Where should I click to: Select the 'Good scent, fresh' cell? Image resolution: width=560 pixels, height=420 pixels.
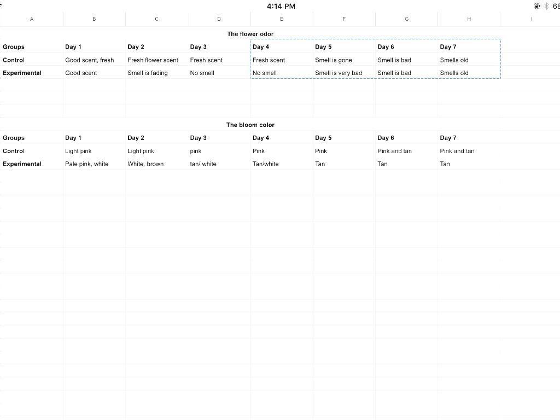coord(90,60)
